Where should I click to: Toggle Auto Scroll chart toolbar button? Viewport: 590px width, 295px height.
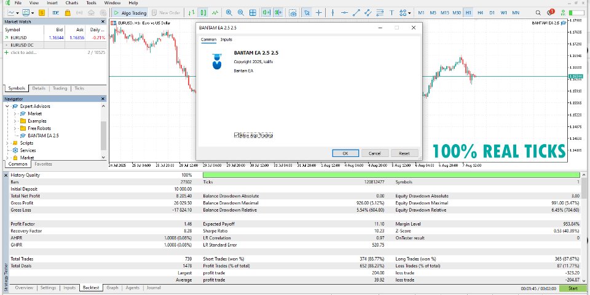tap(266, 13)
